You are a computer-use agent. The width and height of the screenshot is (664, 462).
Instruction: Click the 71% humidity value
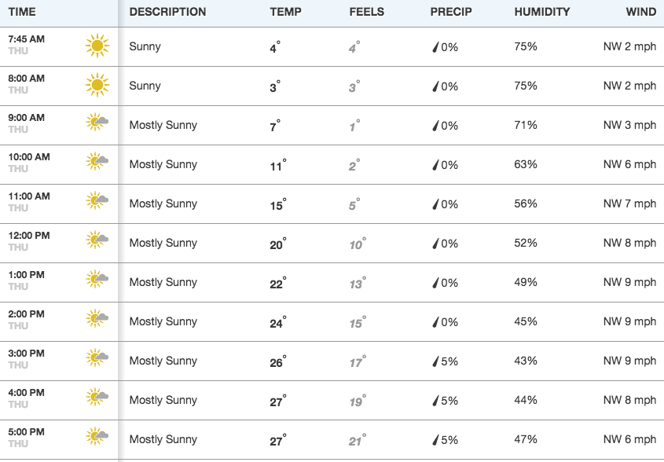526,125
